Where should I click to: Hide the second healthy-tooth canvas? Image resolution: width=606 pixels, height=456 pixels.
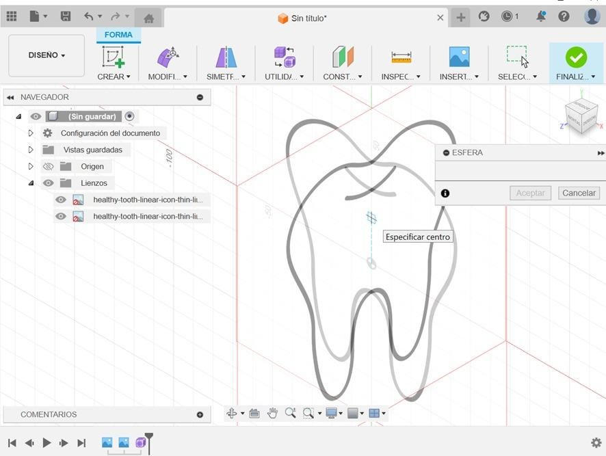click(x=60, y=217)
